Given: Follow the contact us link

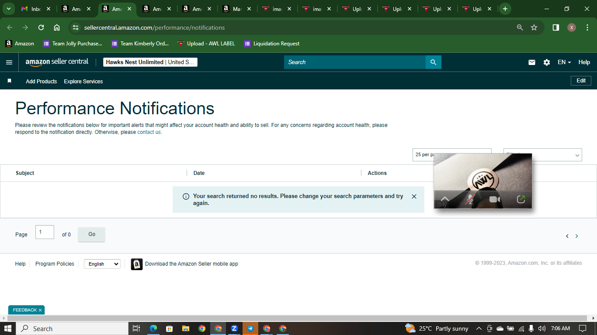Looking at the screenshot, I should pyautogui.click(x=149, y=132).
